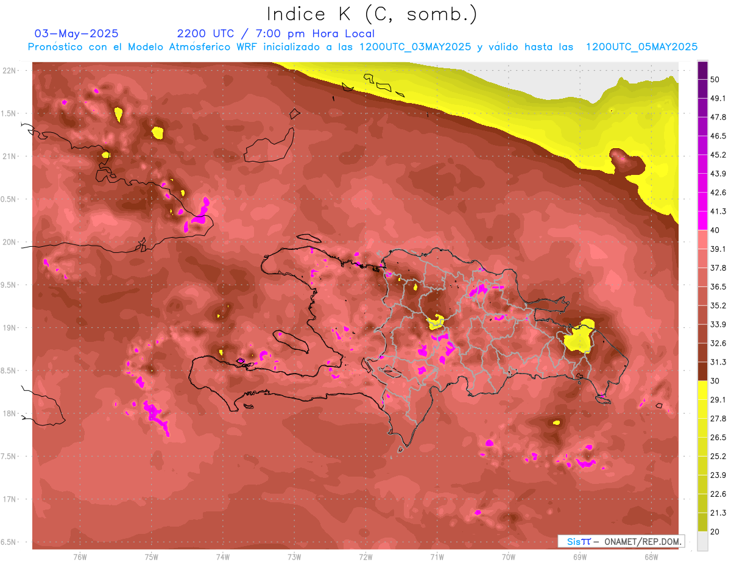Pick the olive legend band between 20 and 21.3

702,522
